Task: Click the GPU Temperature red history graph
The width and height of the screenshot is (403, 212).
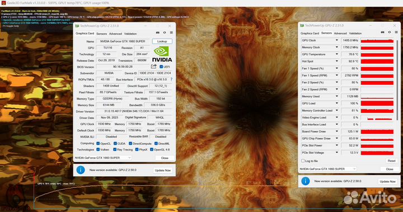Action: [377, 54]
